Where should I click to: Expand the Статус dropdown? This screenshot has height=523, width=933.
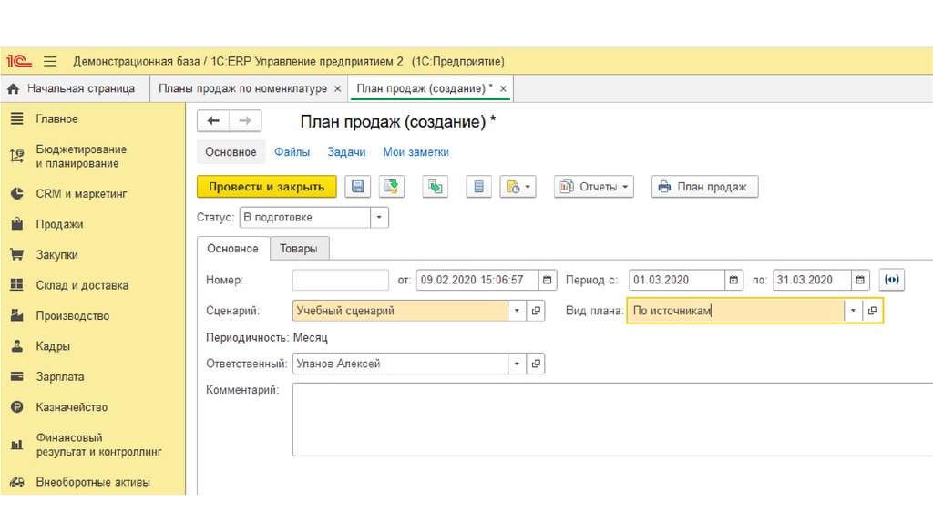[379, 218]
